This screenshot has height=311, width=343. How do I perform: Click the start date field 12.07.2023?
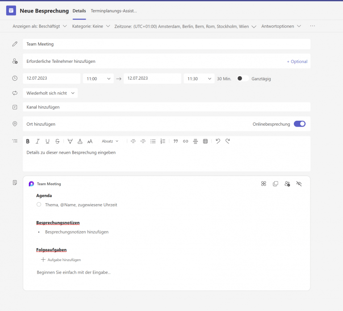coord(52,78)
